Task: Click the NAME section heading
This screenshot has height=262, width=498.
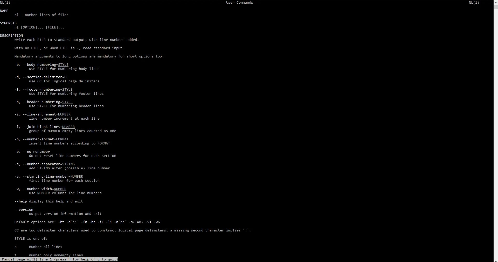Action: pyautogui.click(x=4, y=11)
